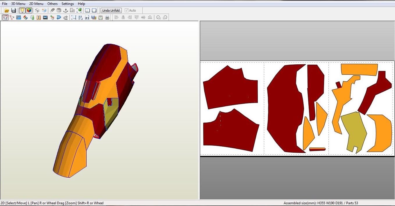Select the orange T text input tool
Image resolution: width=395 pixels, height=206 pixels.
pyautogui.click(x=39, y=17)
